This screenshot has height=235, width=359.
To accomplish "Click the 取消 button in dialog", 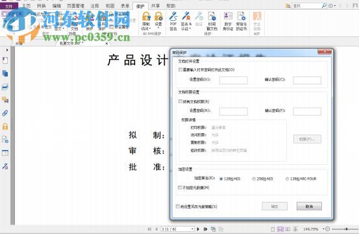I will 309,206.
